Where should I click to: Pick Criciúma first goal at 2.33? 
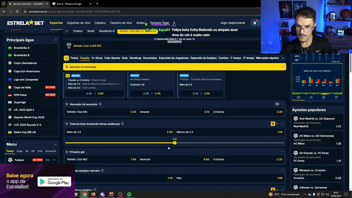tap(248, 159)
